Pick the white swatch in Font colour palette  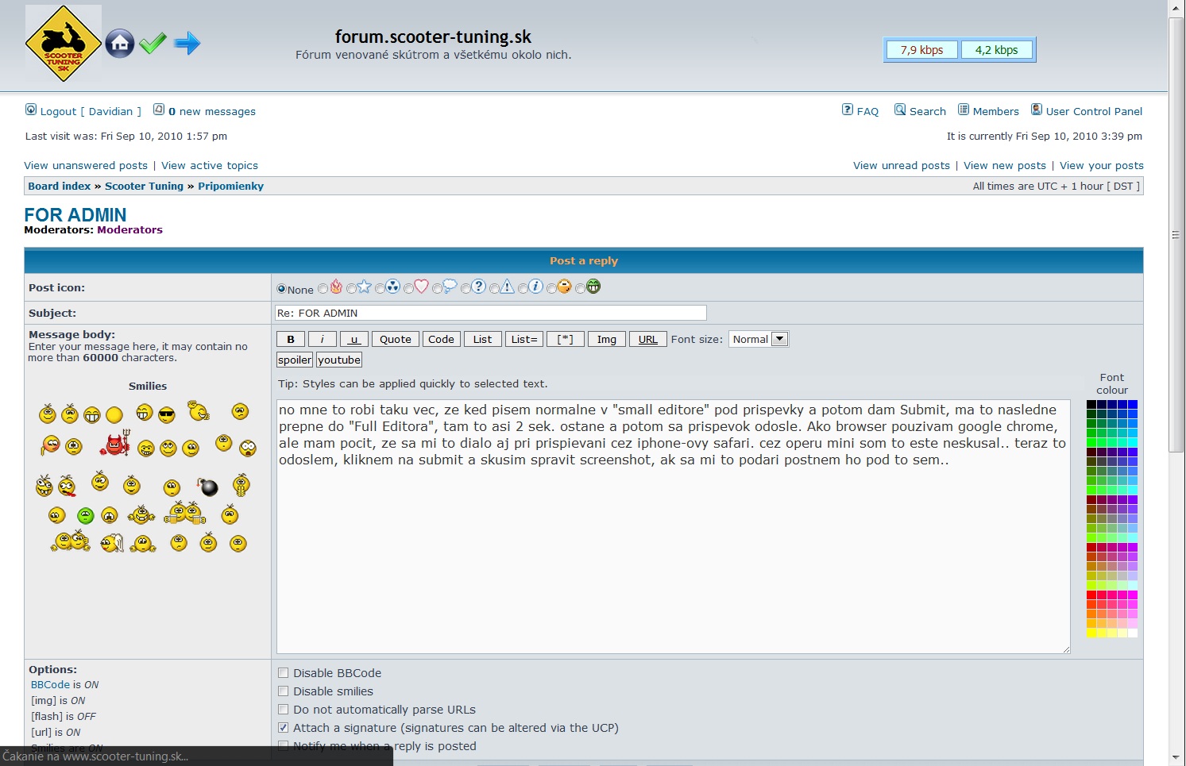click(x=1133, y=633)
